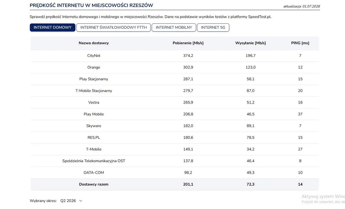Click Play Mobile upload value 46,5
The image size is (345, 209).
click(x=251, y=114)
